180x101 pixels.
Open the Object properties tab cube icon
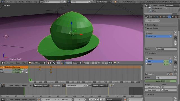pyautogui.click(x=161, y=17)
